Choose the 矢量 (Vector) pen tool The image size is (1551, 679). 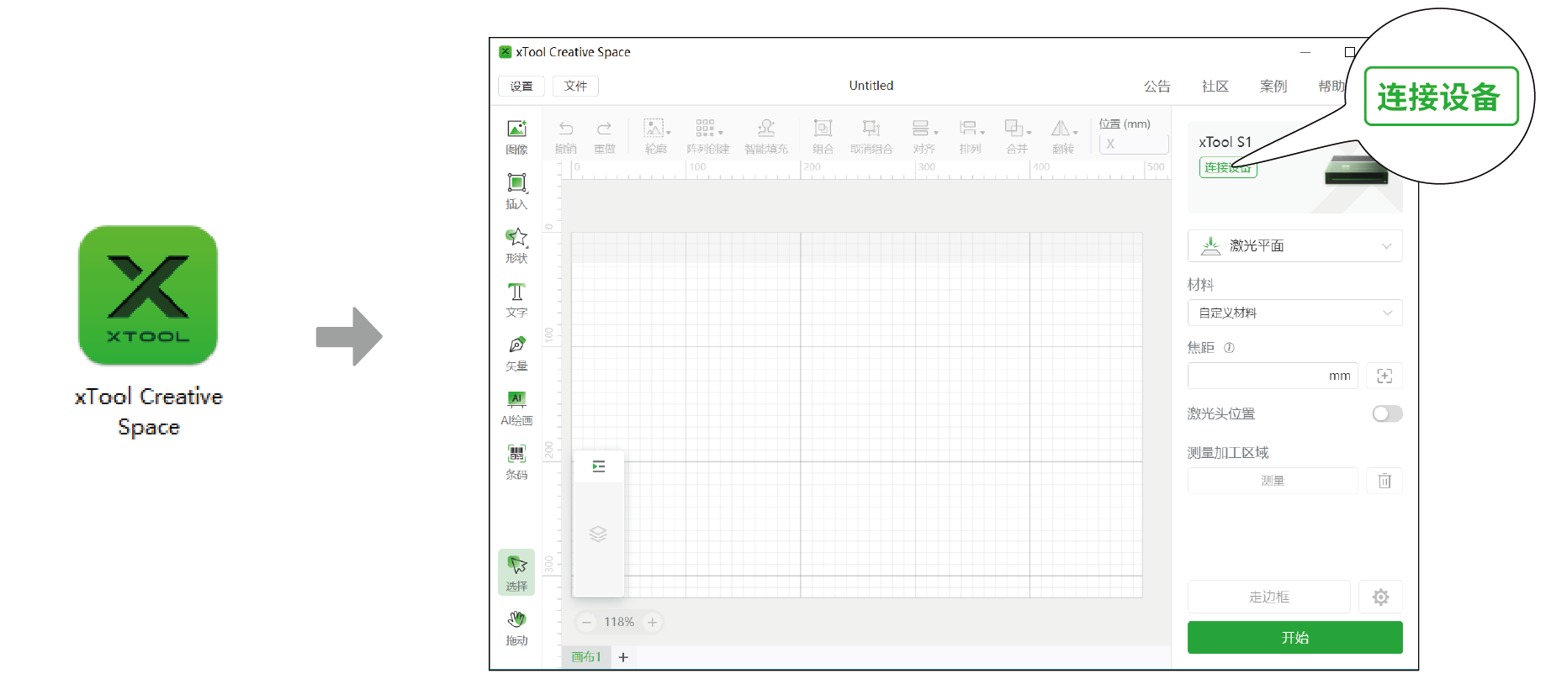coord(516,353)
